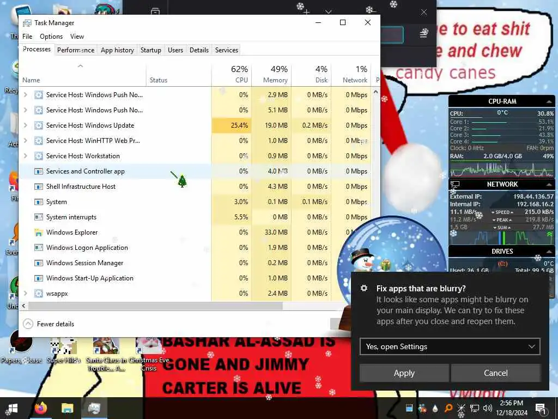Screen dimensions: 558x419
Task: Open the File menu in Task Manager
Action: click(27, 37)
